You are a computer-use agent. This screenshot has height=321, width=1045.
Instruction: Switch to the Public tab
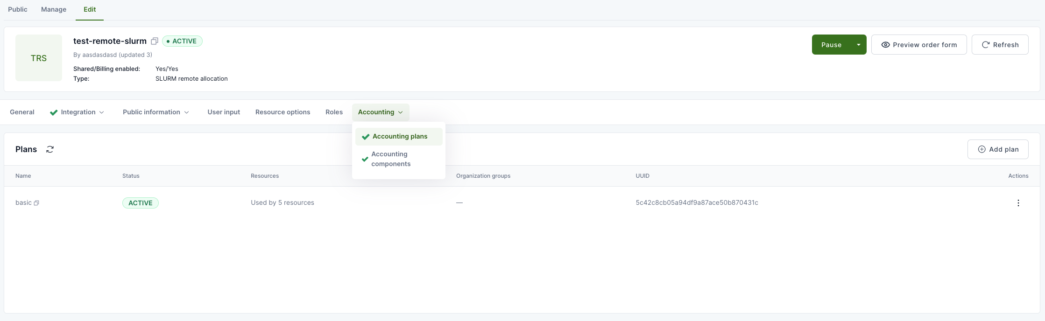(18, 9)
